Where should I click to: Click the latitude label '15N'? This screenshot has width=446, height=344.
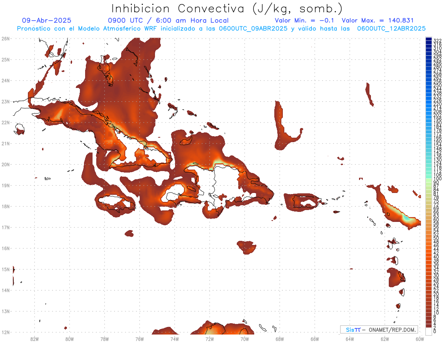(6, 269)
